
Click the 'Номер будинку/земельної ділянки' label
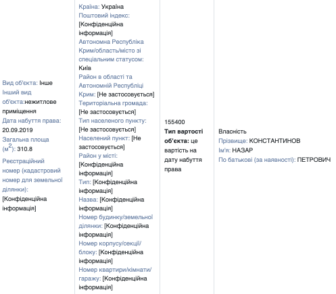click(116, 221)
